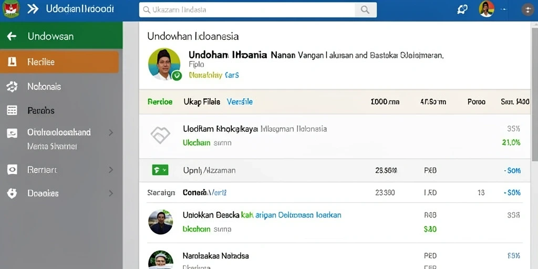Click the Parabs grid icon
The width and height of the screenshot is (538, 269).
pos(12,110)
